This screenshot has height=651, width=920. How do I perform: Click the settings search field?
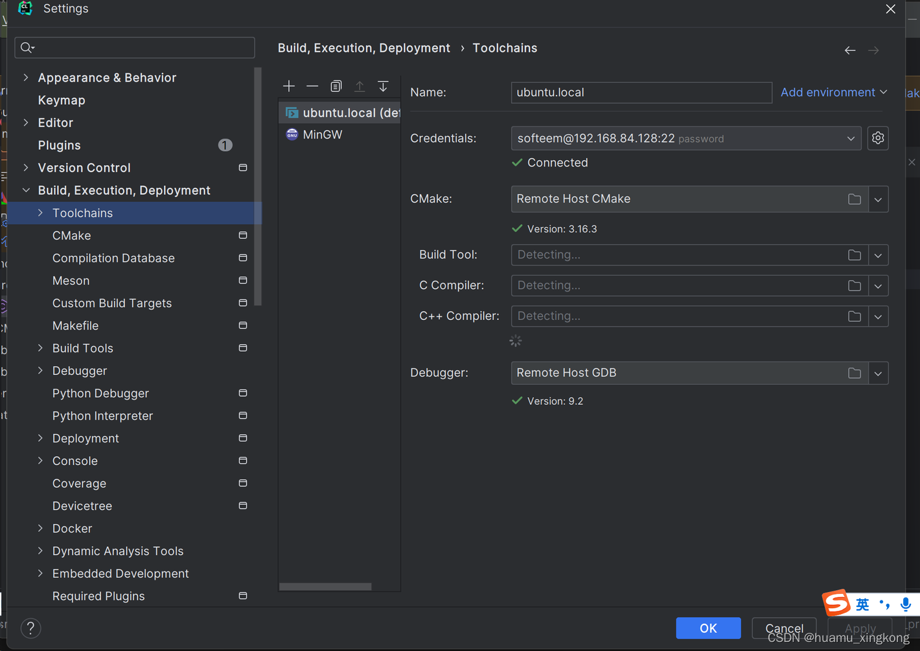coord(135,47)
